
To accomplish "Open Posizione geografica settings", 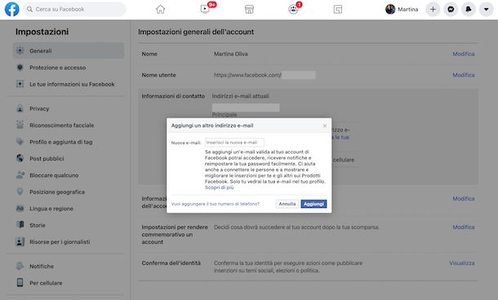I will (x=69, y=192).
